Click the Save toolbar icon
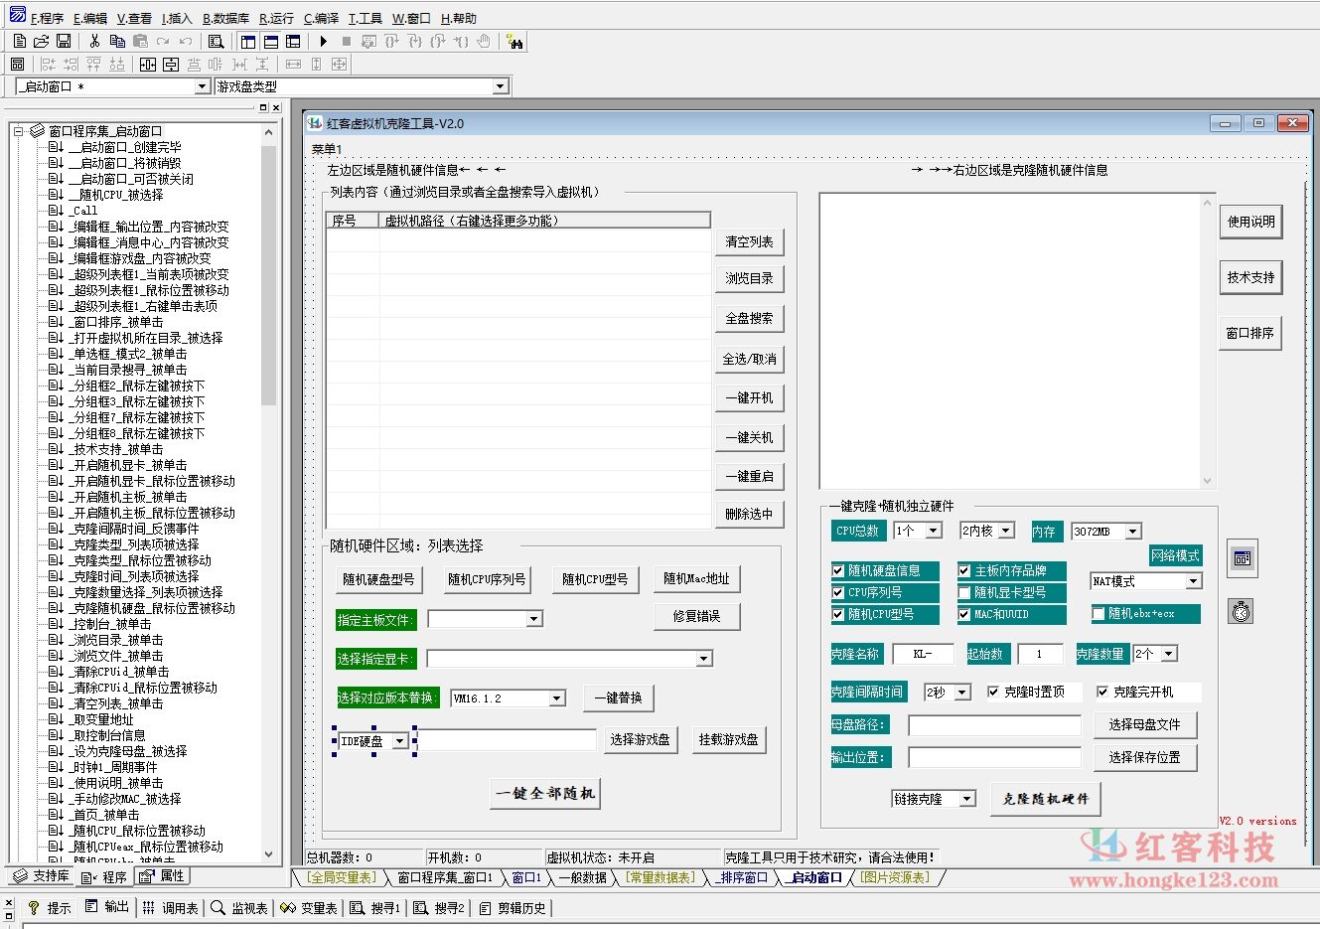The width and height of the screenshot is (1320, 929). 64,42
